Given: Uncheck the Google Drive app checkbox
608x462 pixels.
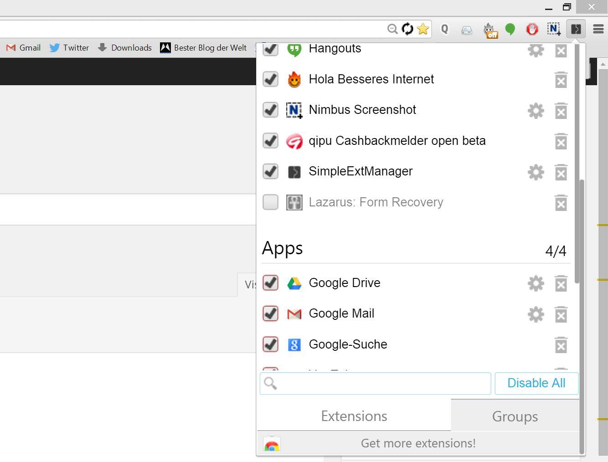Looking at the screenshot, I should (271, 282).
